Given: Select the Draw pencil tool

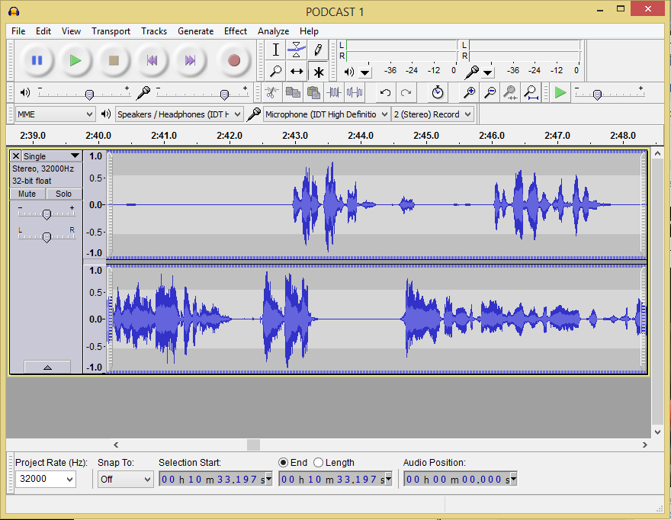Looking at the screenshot, I should click(318, 50).
